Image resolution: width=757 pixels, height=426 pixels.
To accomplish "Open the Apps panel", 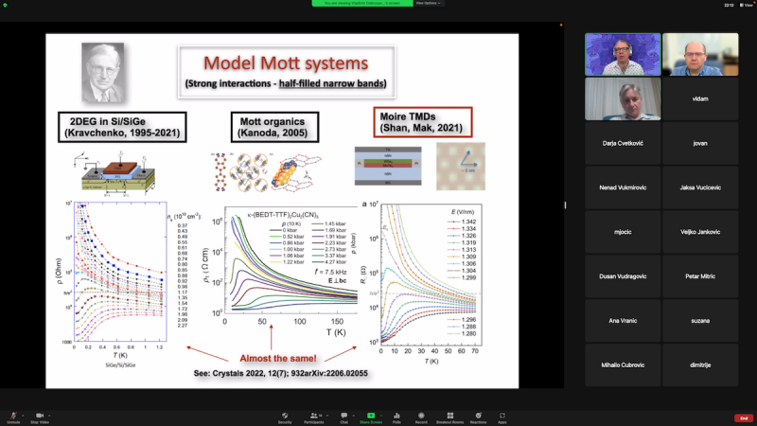I will 502,415.
